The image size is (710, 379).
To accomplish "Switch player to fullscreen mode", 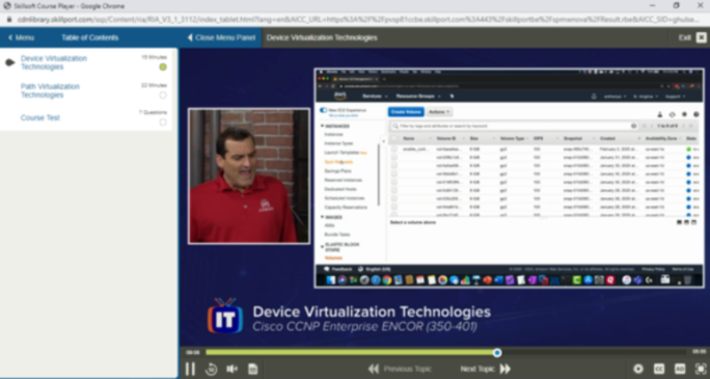I will pos(700,369).
